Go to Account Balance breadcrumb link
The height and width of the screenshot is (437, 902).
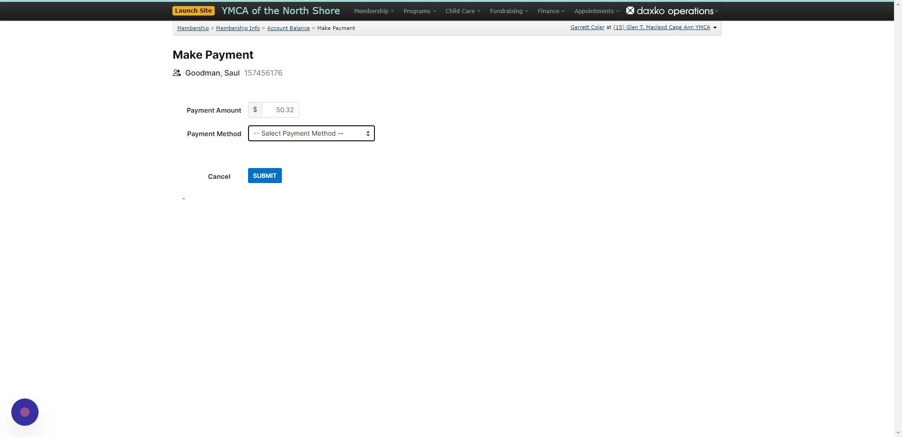pos(288,28)
